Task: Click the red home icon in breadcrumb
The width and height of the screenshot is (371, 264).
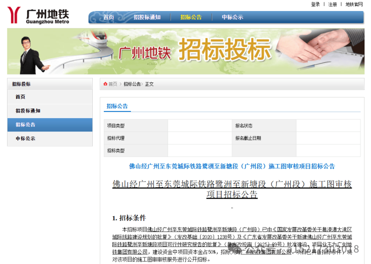Action: 106,84
